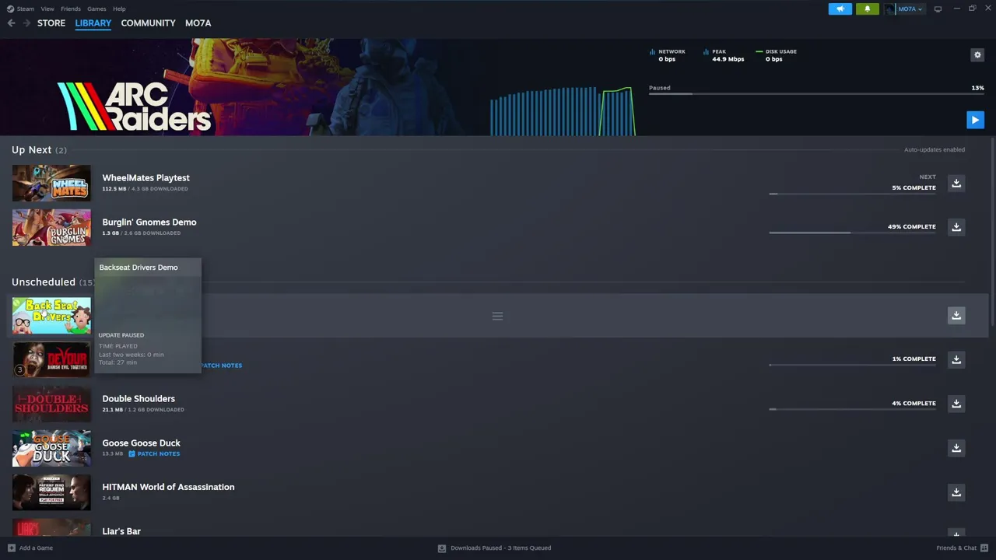Resume the ARC Raiders download
The image size is (996, 560).
[975, 120]
